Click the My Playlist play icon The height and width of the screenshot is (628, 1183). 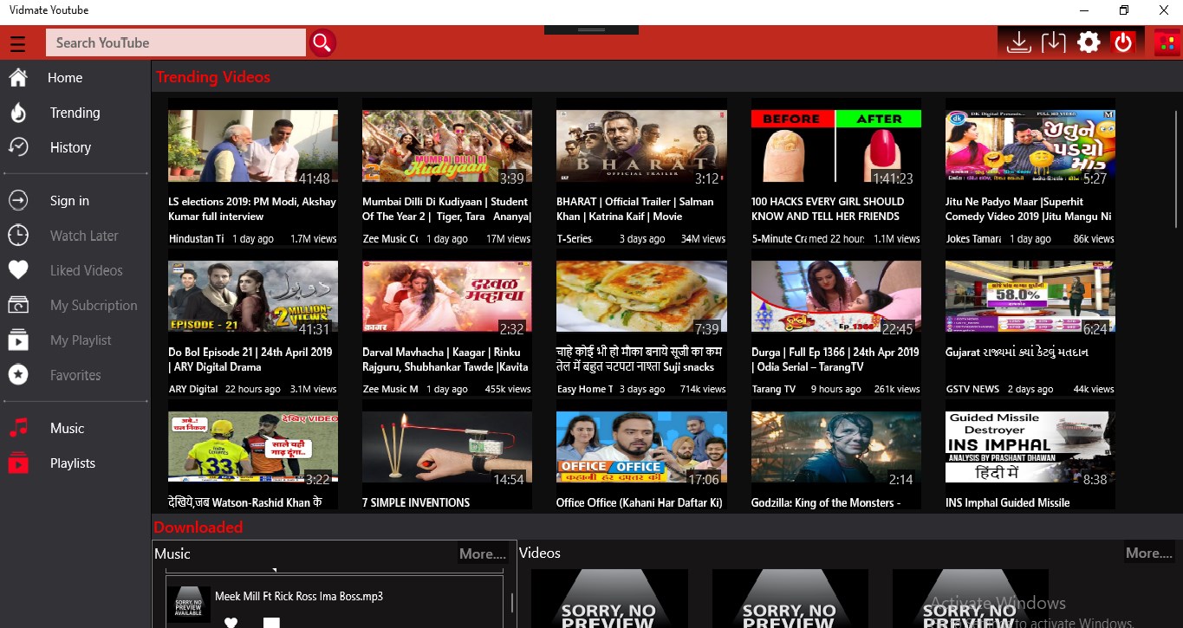click(18, 340)
